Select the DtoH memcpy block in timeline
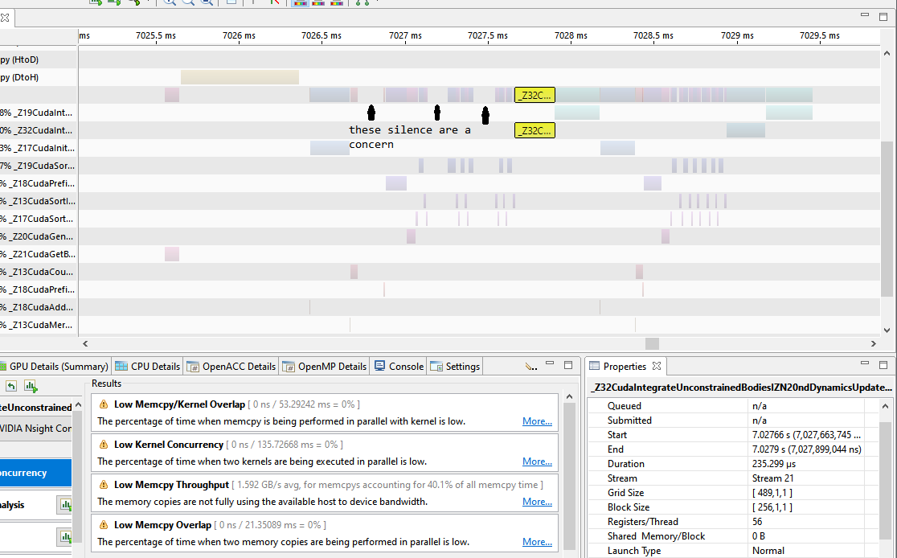The image size is (897, 558). point(240,77)
